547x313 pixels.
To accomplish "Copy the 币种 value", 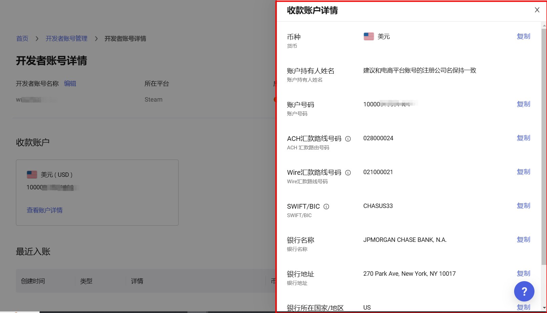I will coord(523,36).
